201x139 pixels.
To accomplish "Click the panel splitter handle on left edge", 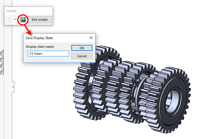I will tap(13, 87).
